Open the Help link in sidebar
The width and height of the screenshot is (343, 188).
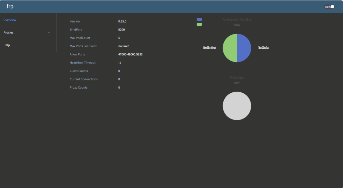[7, 45]
